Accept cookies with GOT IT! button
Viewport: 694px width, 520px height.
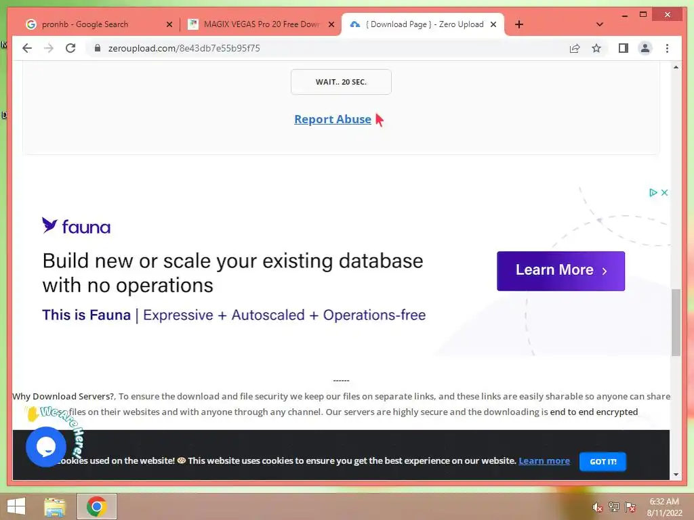click(603, 461)
